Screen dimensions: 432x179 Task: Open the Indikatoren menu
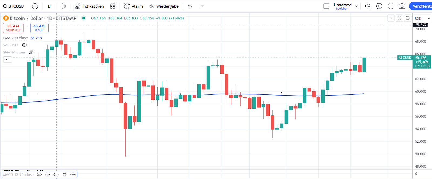[89, 6]
